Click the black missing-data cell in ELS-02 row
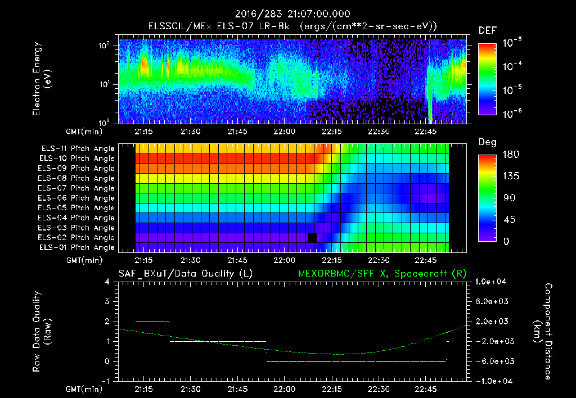Viewport: 576px width, 398px height. click(312, 238)
